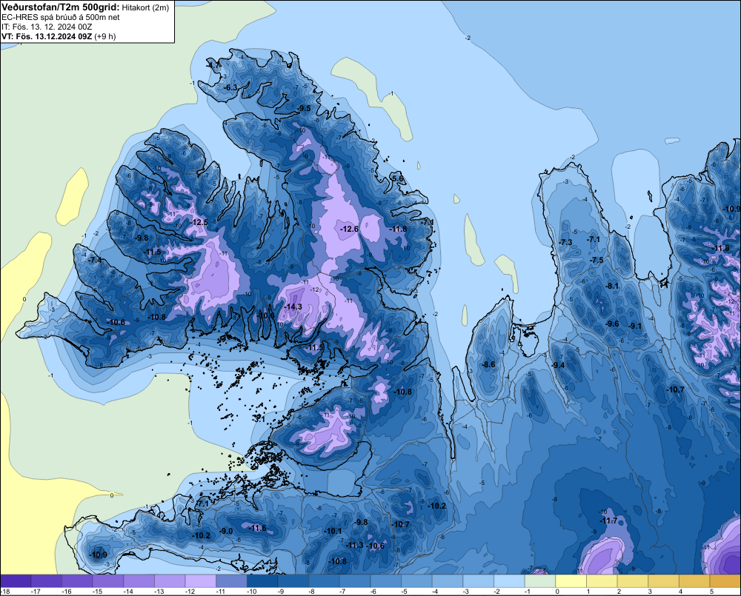Image resolution: width=741 pixels, height=596 pixels.
Task: Click the -7.4 temperature value
Action: (x=95, y=260)
